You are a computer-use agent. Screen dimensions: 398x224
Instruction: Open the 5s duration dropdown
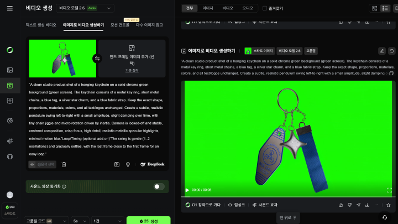point(80,221)
